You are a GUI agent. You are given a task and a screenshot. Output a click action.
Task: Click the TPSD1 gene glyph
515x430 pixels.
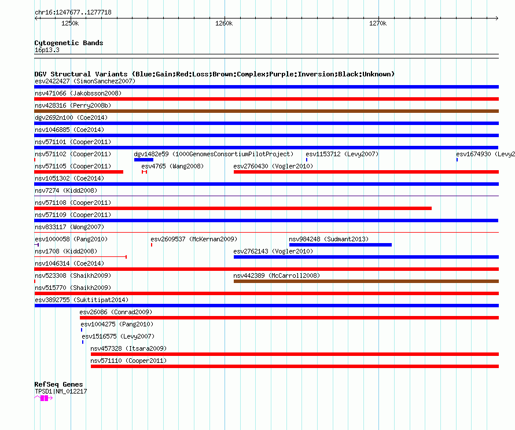(43, 398)
